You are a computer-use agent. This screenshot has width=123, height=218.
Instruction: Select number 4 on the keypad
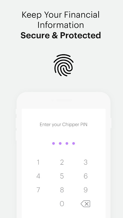pyautogui.click(x=38, y=176)
